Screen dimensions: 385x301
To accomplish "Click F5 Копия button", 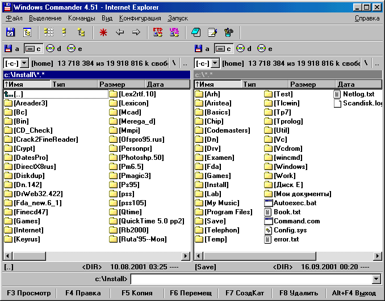I will [x=137, y=293].
